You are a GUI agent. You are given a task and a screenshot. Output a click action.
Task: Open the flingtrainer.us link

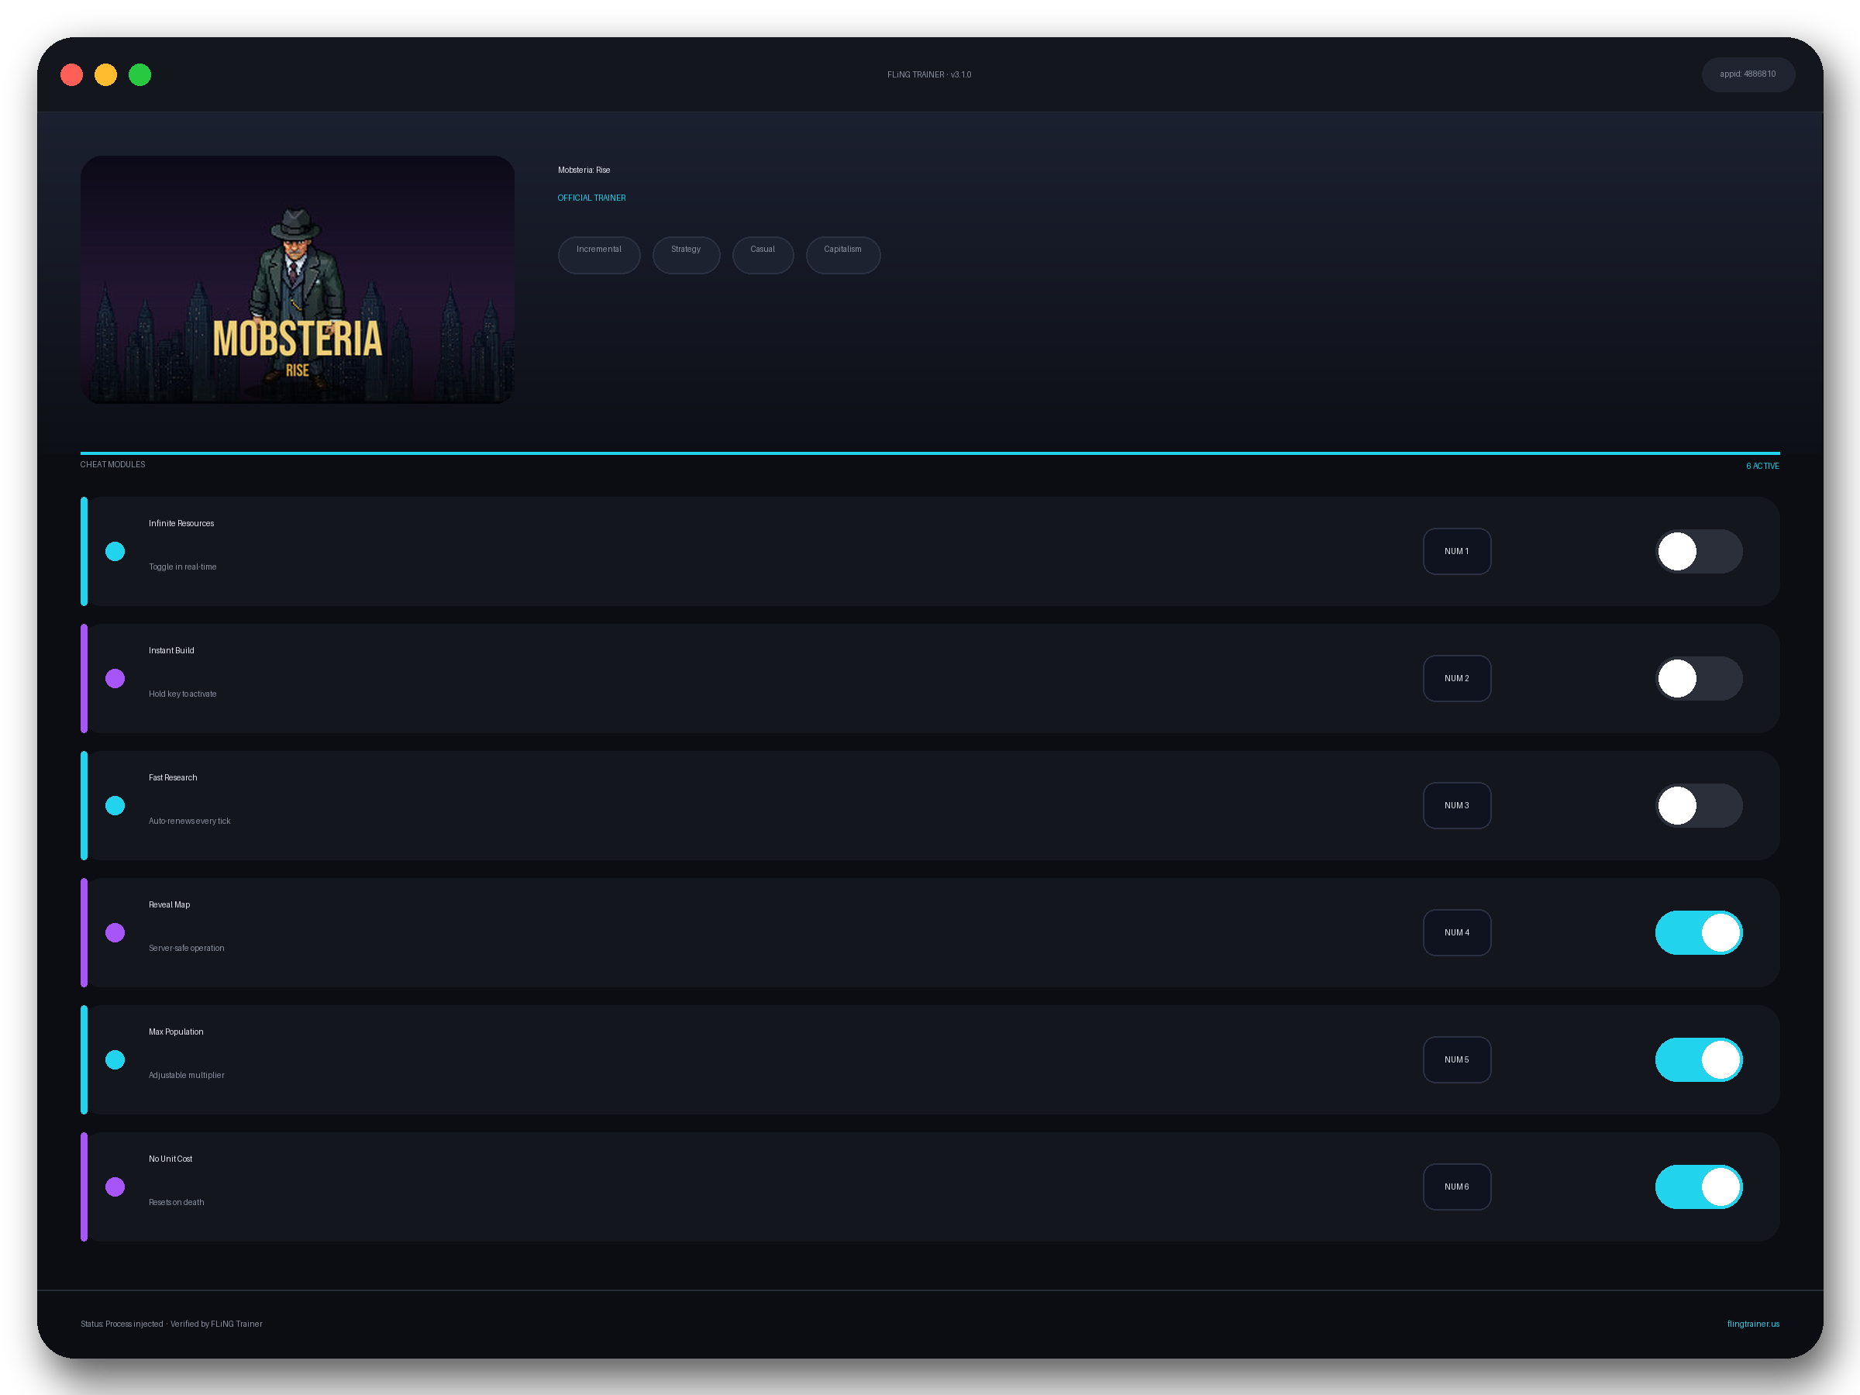tap(1752, 1324)
